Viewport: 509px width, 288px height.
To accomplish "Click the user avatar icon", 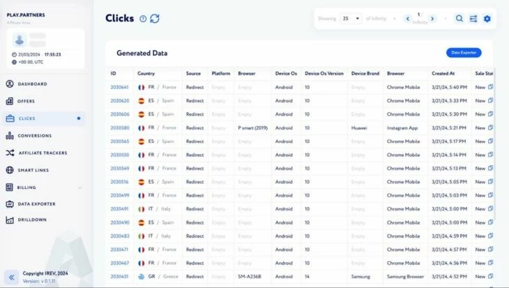I will point(20,40).
